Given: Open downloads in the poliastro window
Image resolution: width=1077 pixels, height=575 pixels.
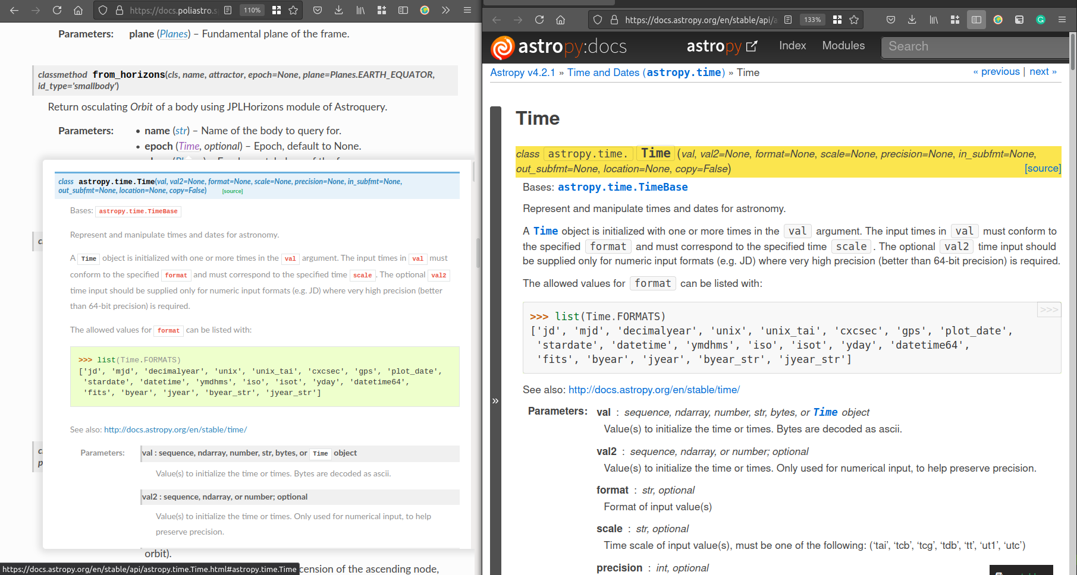Looking at the screenshot, I should click(x=338, y=10).
